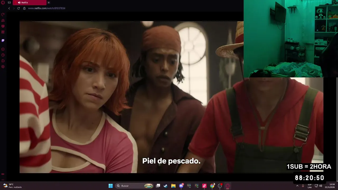Mute the Netflix tab audio icon
Image resolution: width=338 pixels, height=190 pixels.
point(19,3)
